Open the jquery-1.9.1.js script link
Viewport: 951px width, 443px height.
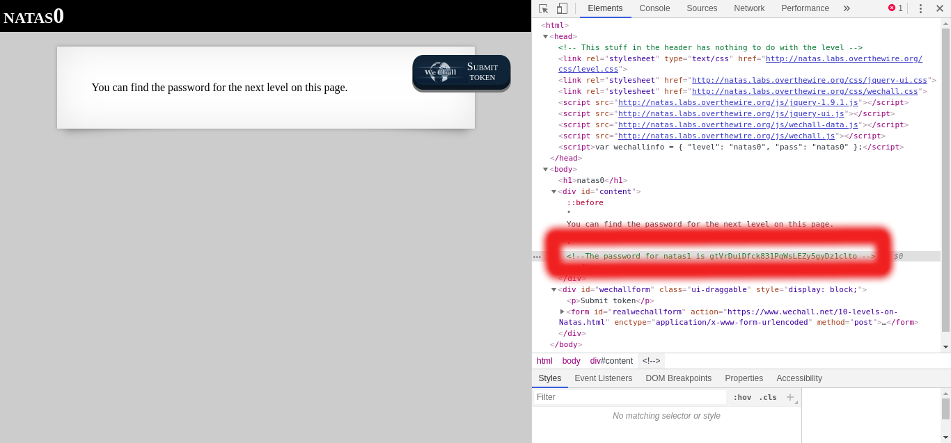tap(738, 102)
